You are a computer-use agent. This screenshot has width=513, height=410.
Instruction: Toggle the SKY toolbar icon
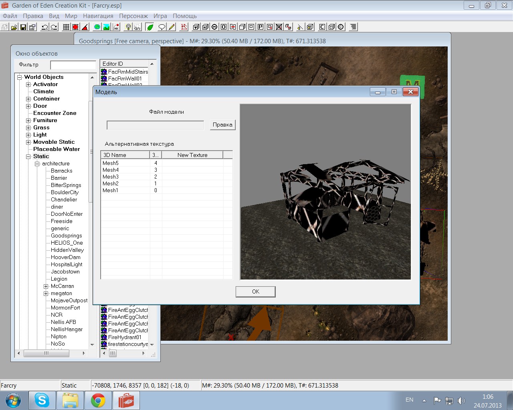(137, 27)
